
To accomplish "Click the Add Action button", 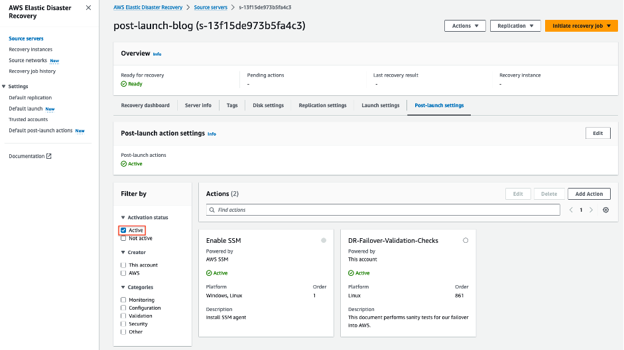I will coord(589,194).
